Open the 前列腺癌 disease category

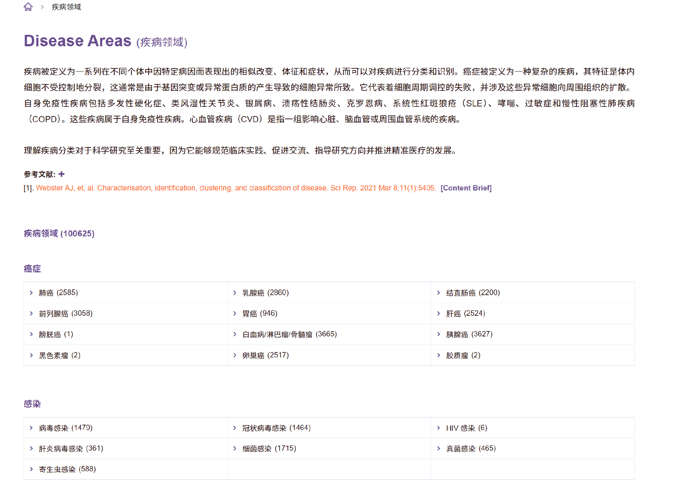(65, 313)
